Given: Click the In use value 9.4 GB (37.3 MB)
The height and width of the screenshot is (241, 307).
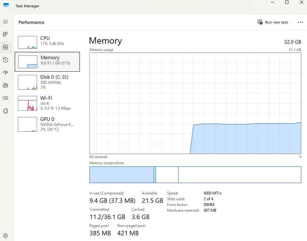Looking at the screenshot, I should point(112,201).
